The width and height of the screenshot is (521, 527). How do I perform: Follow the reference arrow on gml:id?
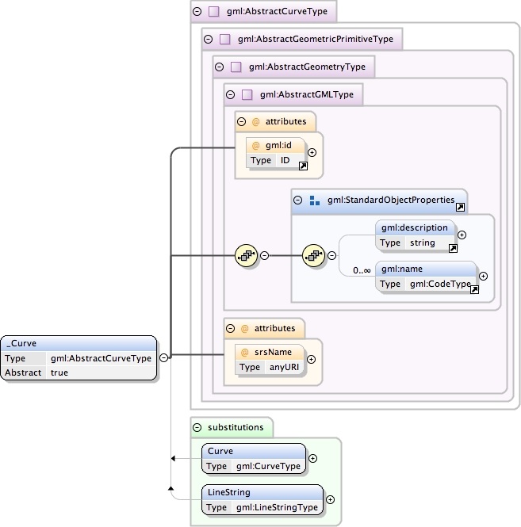(x=303, y=166)
